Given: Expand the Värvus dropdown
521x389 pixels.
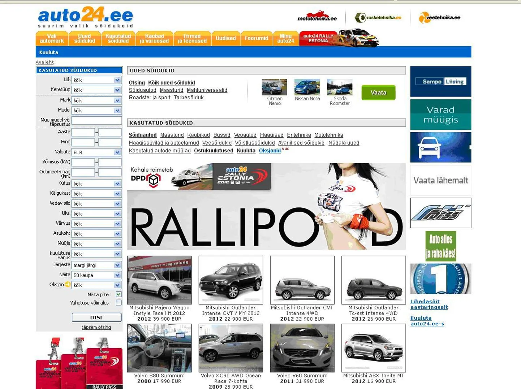Looking at the screenshot, I should point(96,224).
